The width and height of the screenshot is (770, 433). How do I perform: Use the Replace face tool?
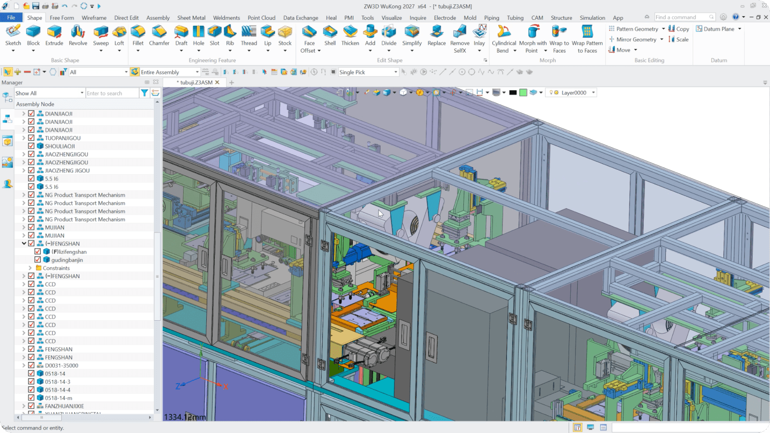pos(437,35)
